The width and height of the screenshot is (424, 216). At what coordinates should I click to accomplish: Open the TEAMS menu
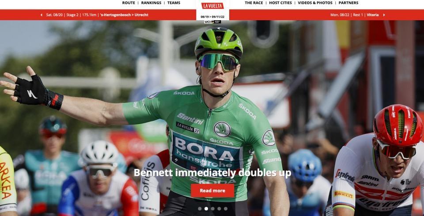click(174, 3)
